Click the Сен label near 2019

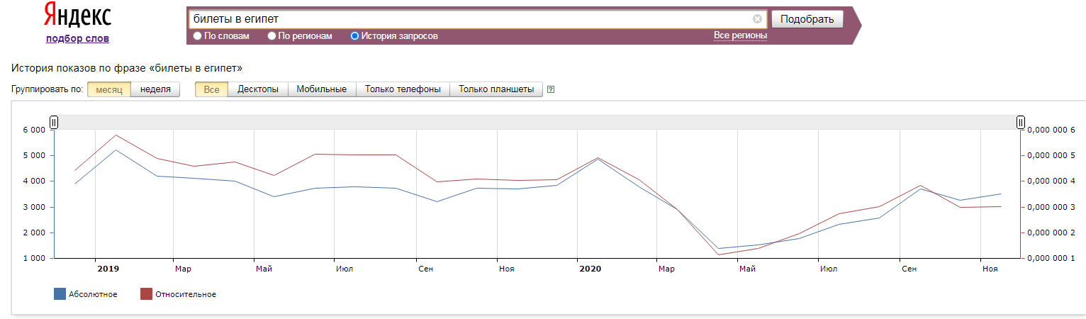(x=425, y=269)
